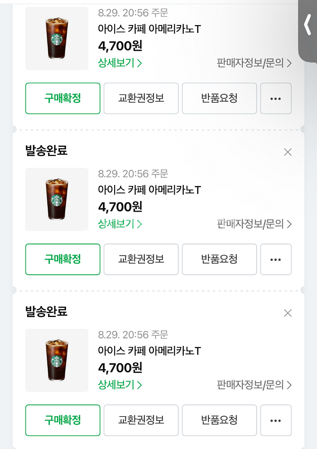Open more options in the bottom order

[276, 420]
